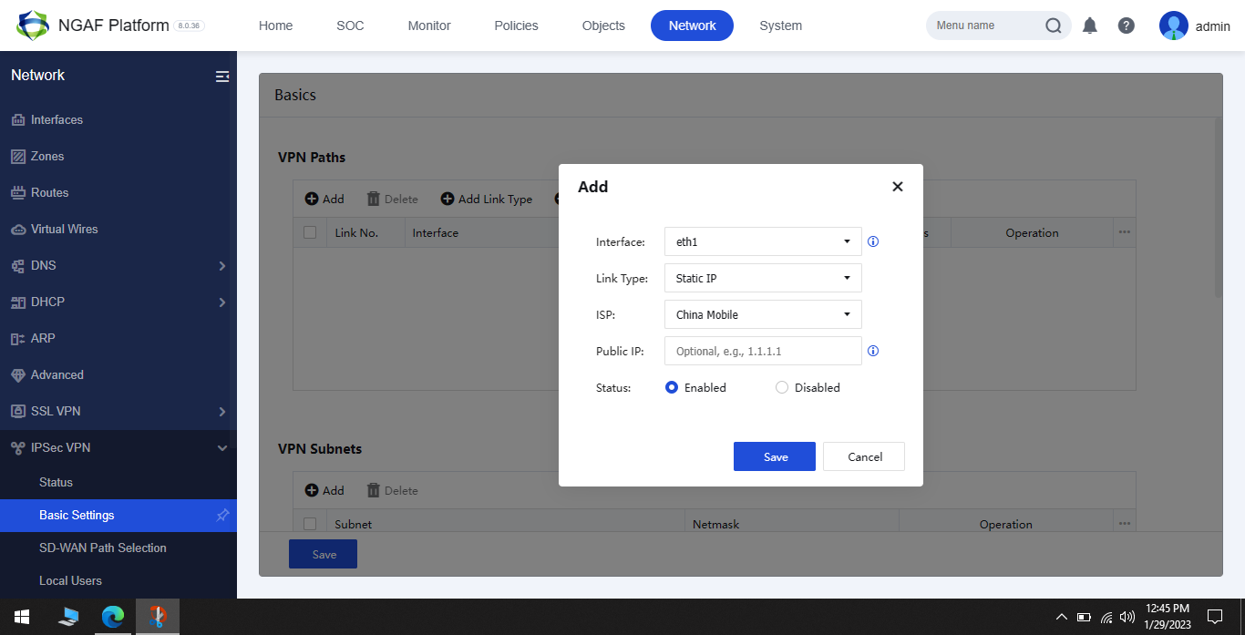Select the Disabled status radio button

point(781,387)
